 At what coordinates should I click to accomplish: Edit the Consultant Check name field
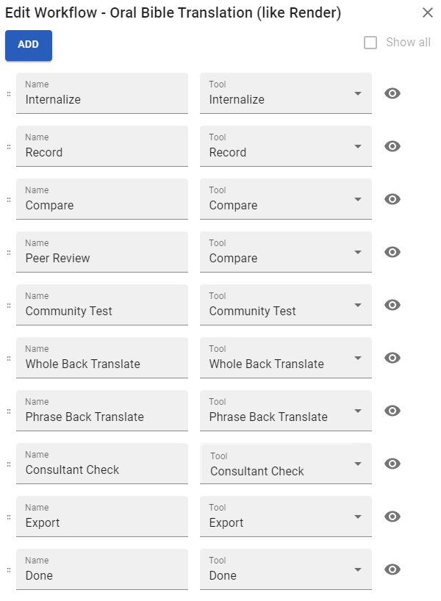102,464
